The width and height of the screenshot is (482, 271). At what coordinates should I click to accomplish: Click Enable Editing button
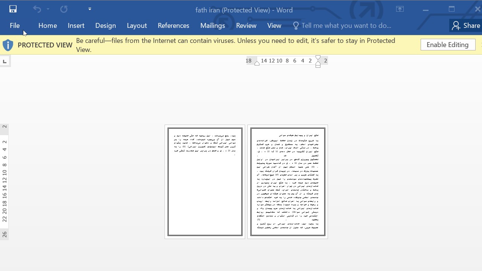coord(448,45)
